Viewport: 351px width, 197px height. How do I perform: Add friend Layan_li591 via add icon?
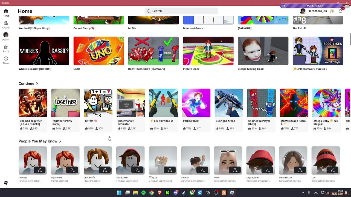[x=268, y=170]
